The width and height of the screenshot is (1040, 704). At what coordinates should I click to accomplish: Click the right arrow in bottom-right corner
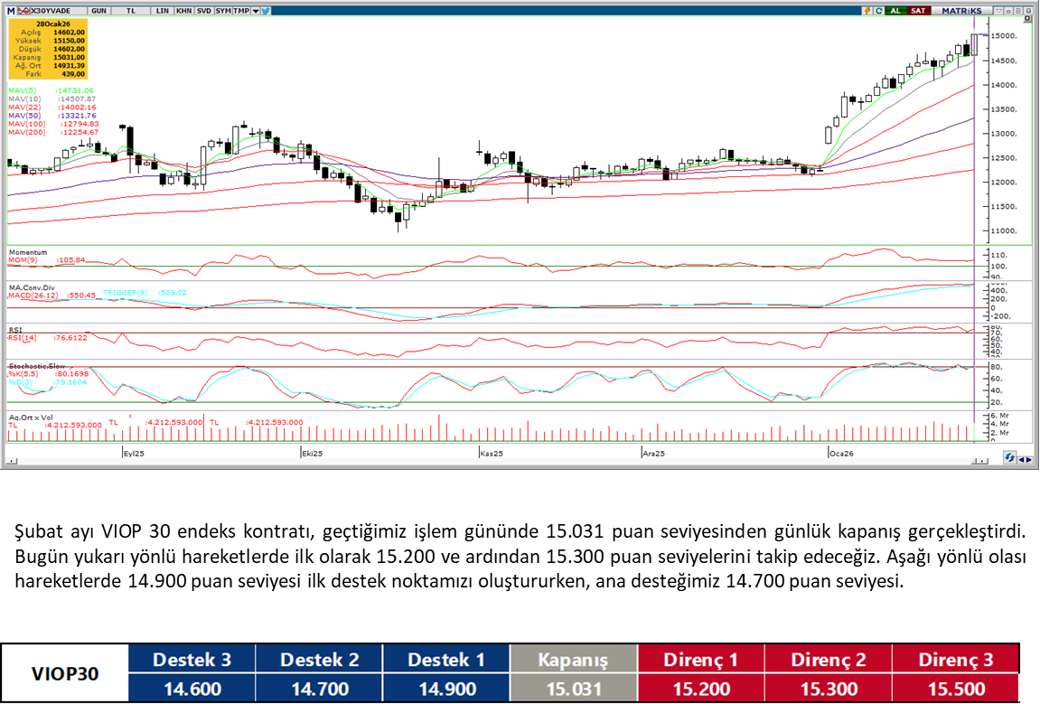tap(1029, 458)
